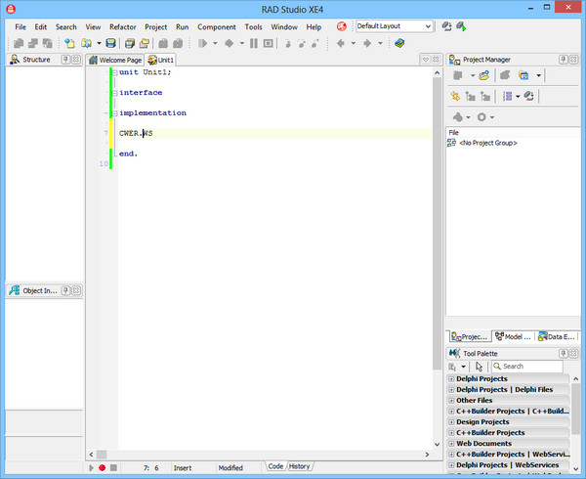Open the Refactor menu
The image size is (586, 479).
[123, 27]
